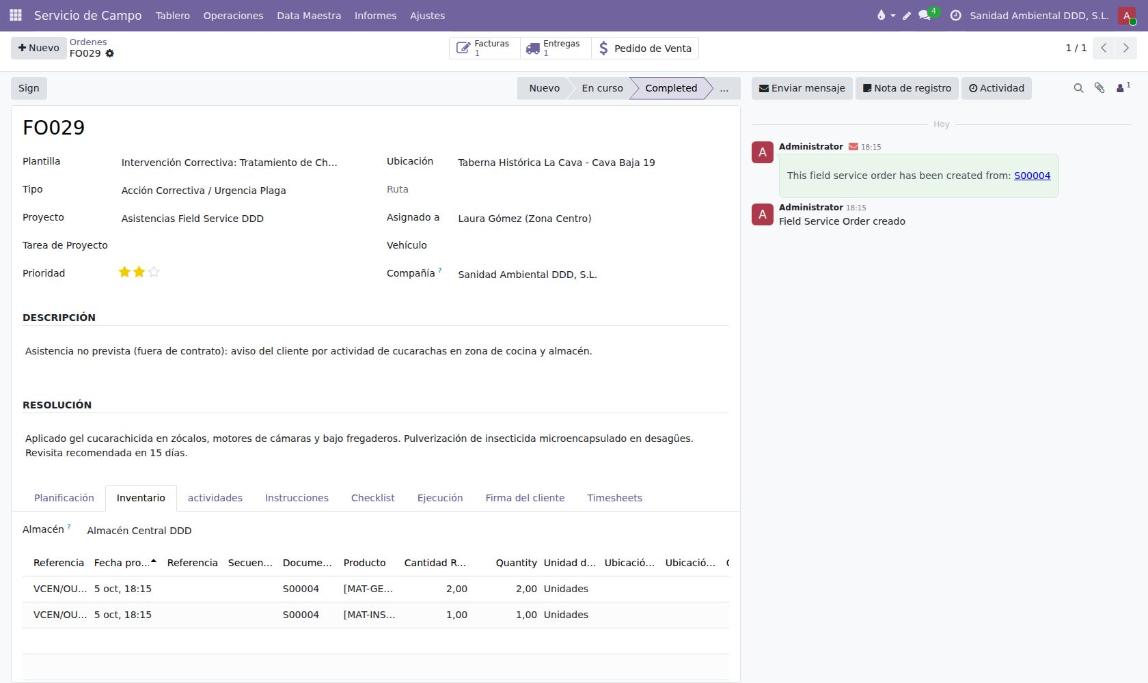This screenshot has height=683, width=1148.
Task: Switch to the Planificación tab
Action: 64,498
